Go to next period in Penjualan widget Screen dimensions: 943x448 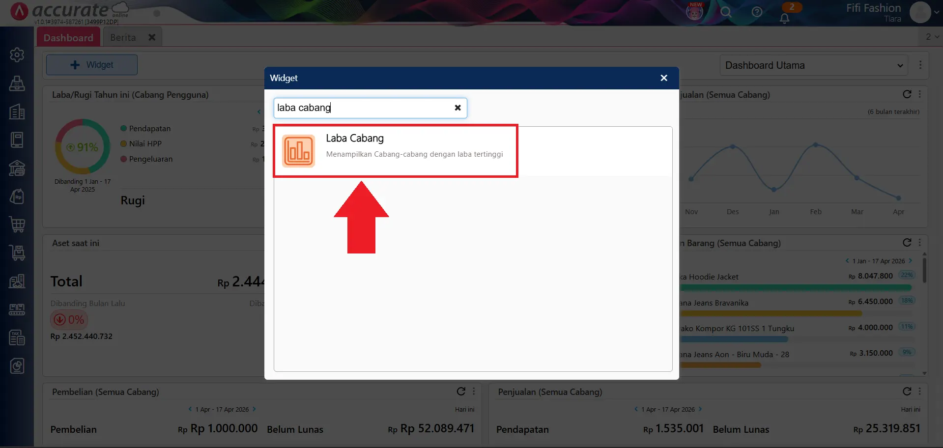[x=700, y=409]
